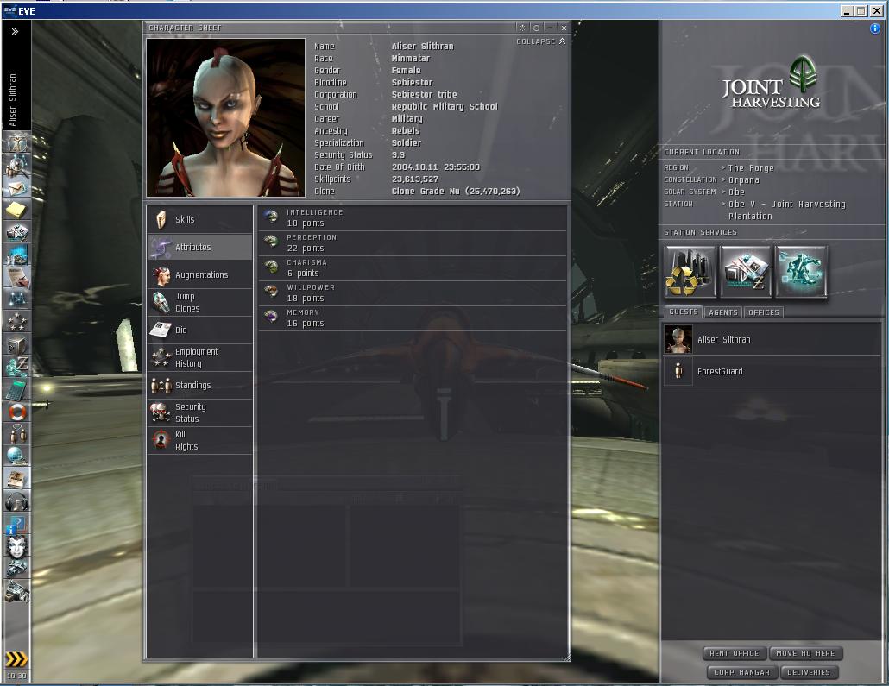Click the clock showing 10:30

pos(16,676)
